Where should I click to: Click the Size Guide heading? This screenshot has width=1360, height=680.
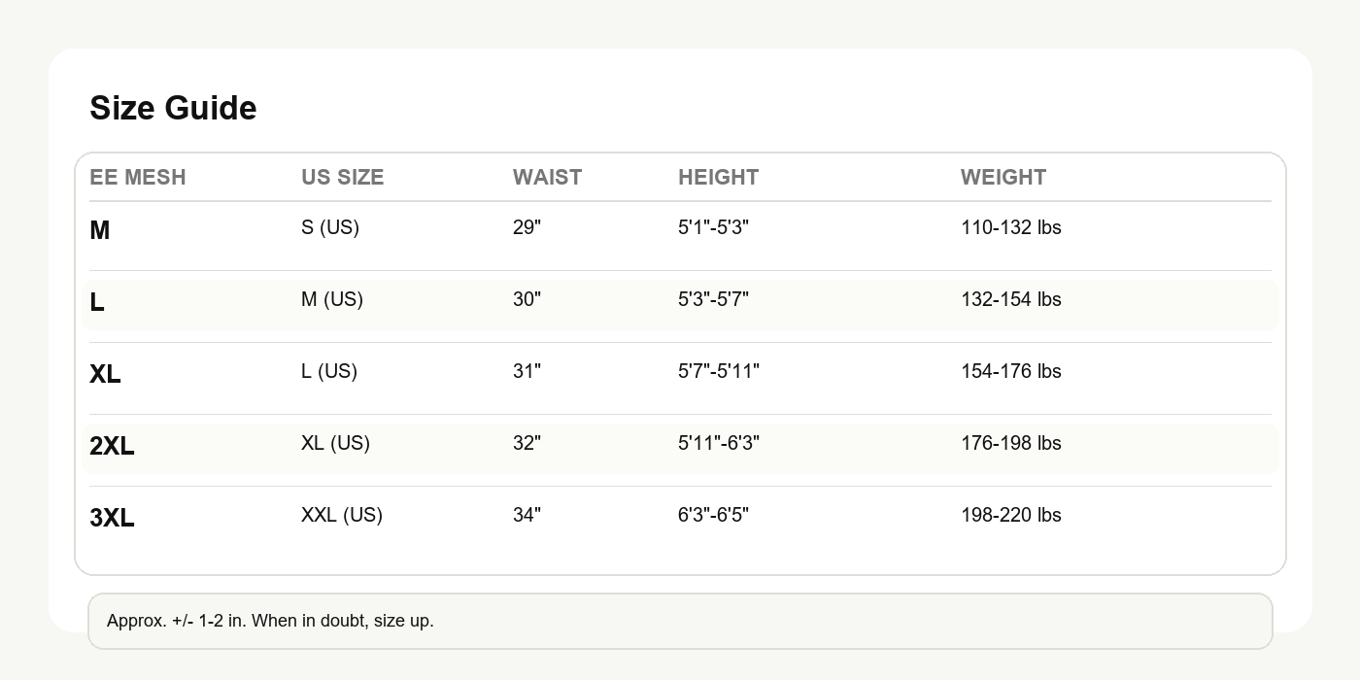coord(173,108)
